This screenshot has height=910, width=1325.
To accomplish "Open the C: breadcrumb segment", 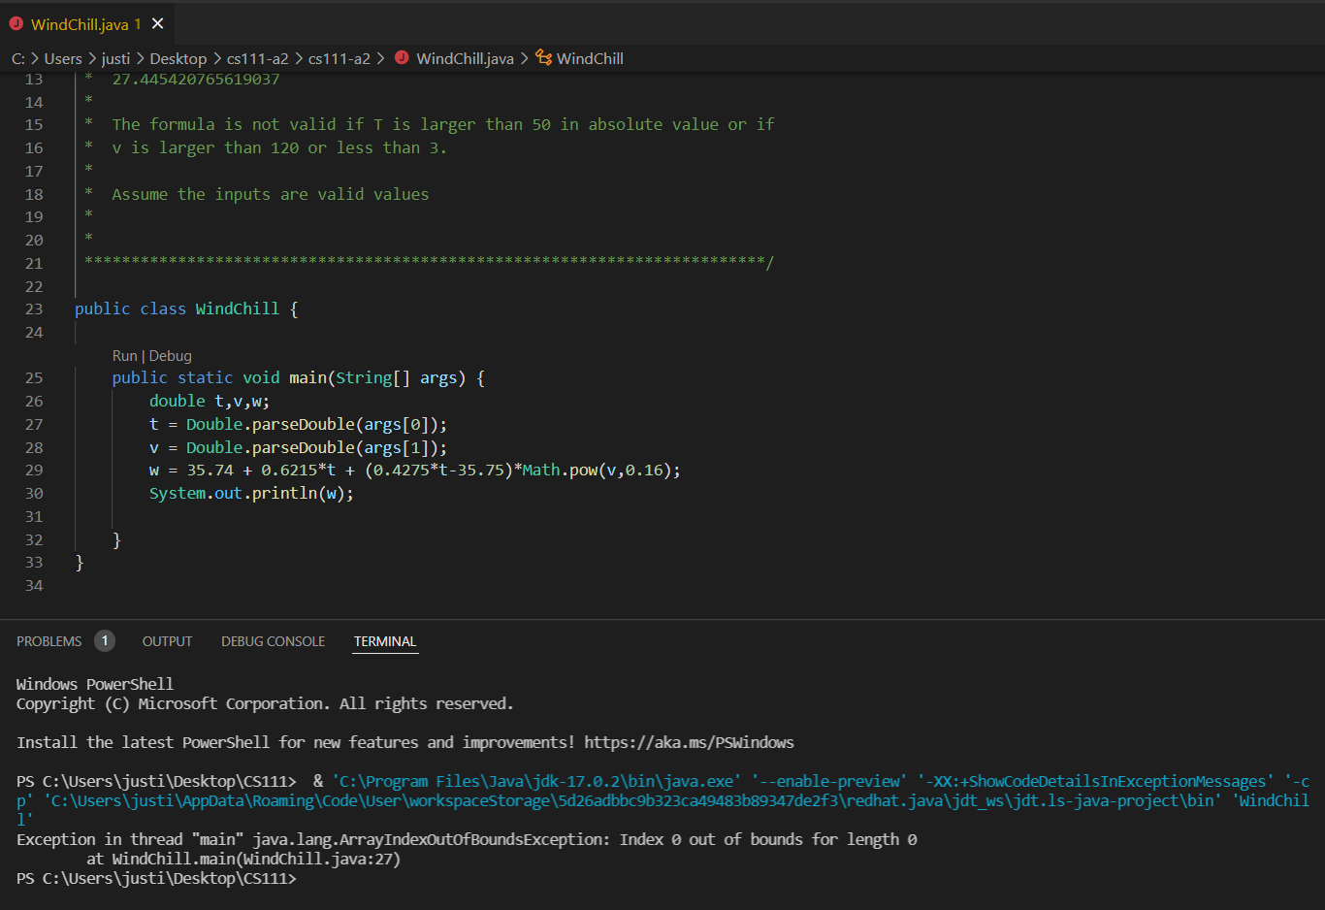I will tap(17, 58).
